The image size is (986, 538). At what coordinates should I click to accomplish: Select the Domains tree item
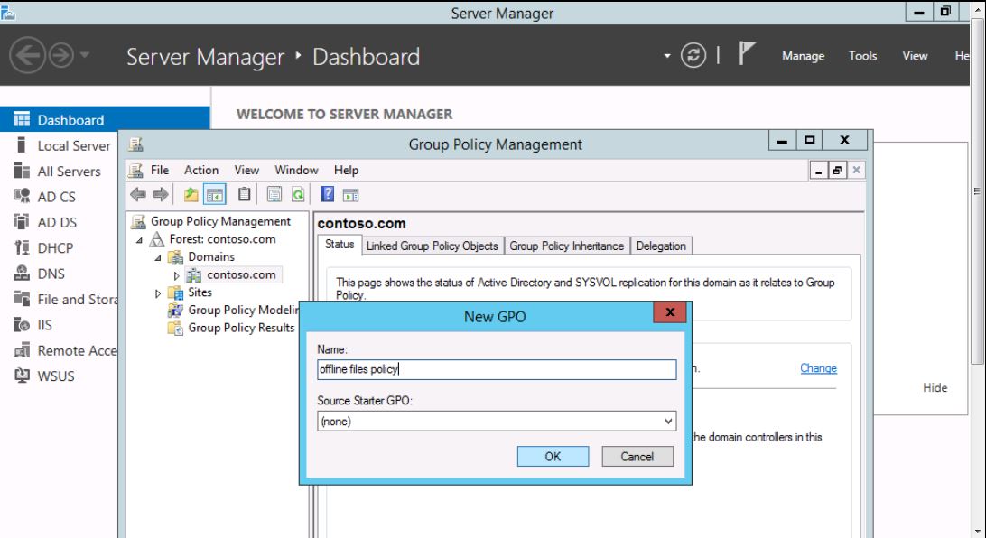(x=211, y=256)
